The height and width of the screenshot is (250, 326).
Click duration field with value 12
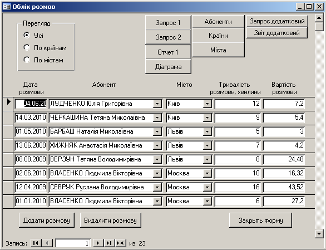[x=238, y=104]
